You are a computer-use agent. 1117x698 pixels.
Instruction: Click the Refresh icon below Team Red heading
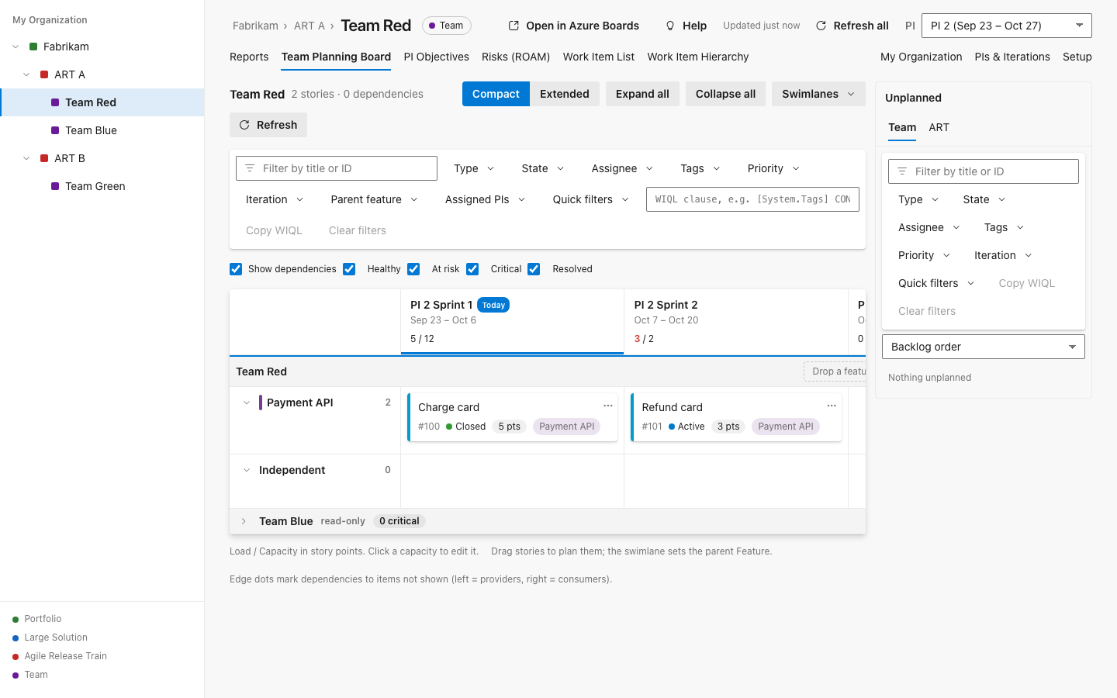tap(244, 125)
